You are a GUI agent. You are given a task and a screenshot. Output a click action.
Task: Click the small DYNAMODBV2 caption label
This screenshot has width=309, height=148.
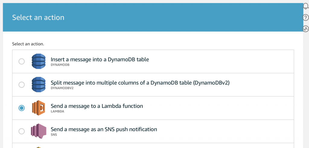62,88
